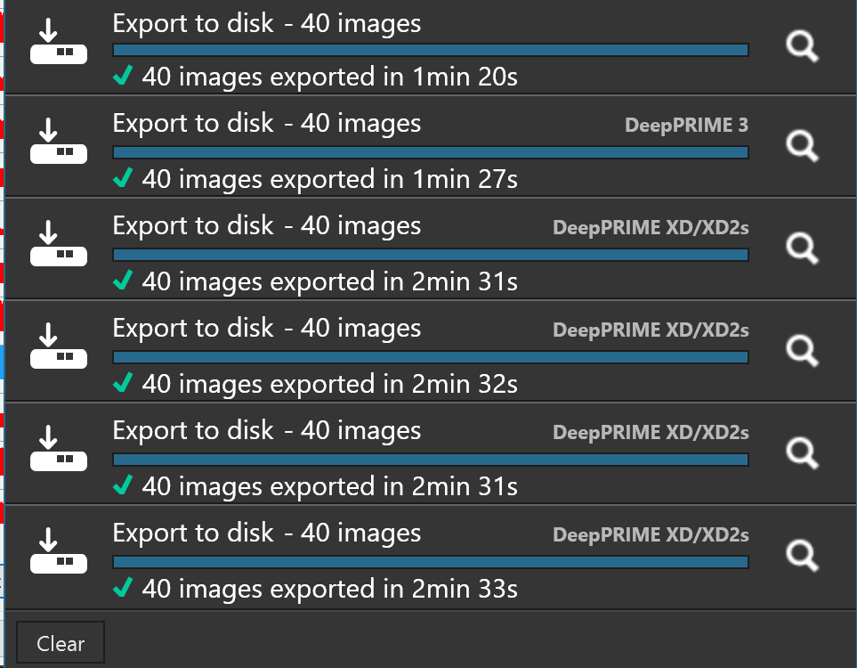Screen dimensions: 857x668
Task: Click the "exported in 1min 27s" status text
Action: (329, 180)
